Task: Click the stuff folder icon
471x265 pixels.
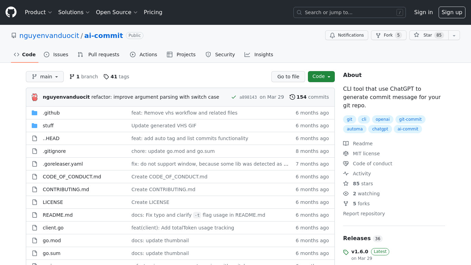Action: (x=34, y=126)
